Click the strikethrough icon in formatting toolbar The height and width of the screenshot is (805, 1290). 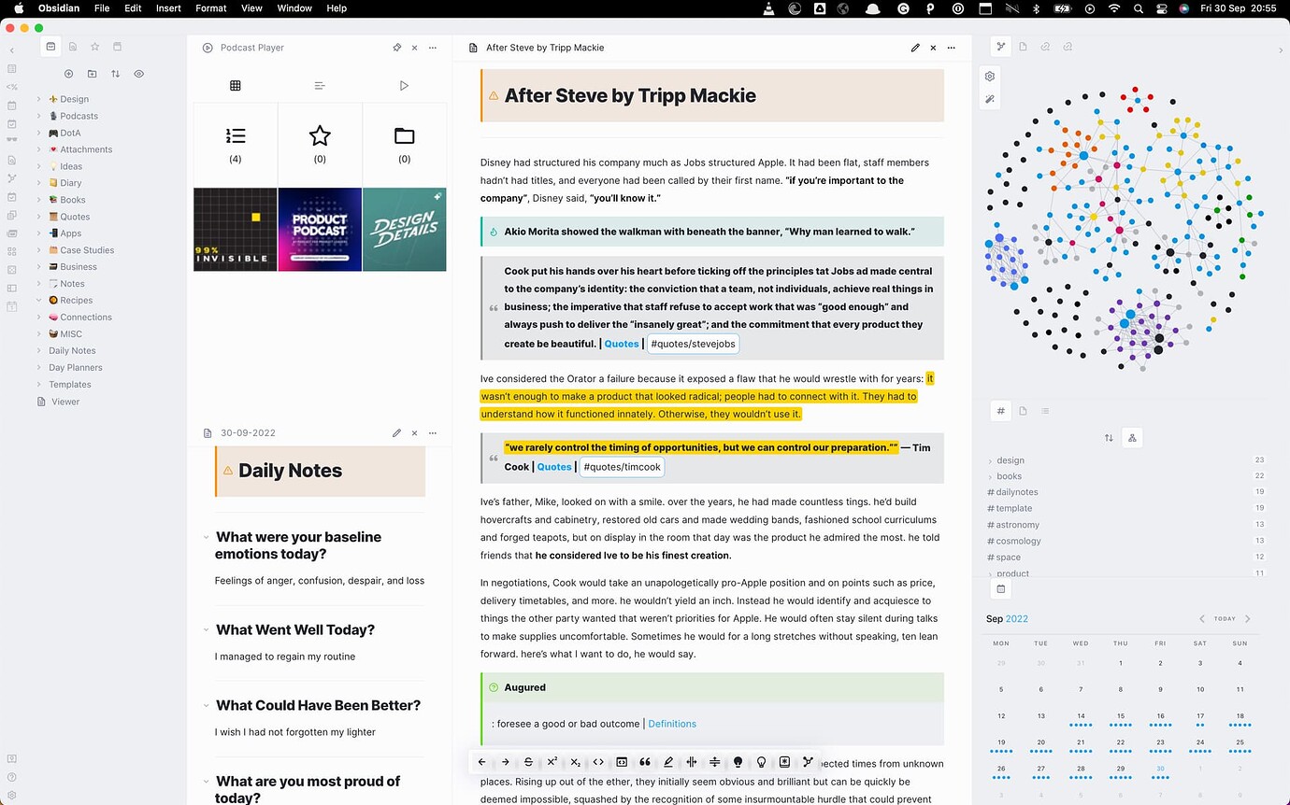[x=528, y=762]
